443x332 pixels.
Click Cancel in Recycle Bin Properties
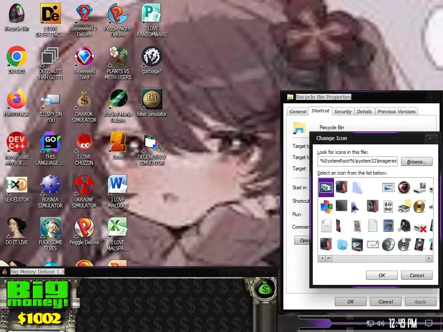[x=385, y=302]
